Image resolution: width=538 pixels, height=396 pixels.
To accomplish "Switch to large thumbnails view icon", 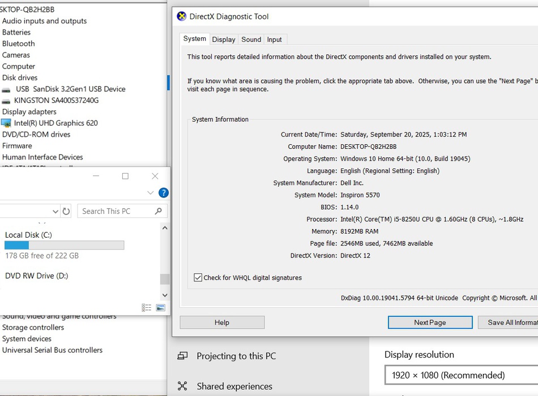I will coord(161,308).
